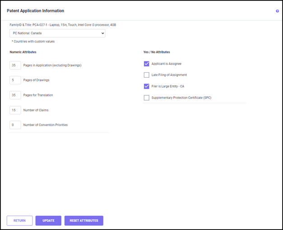
Task: Select the Pages of Drawings input box
Action: 15,80
